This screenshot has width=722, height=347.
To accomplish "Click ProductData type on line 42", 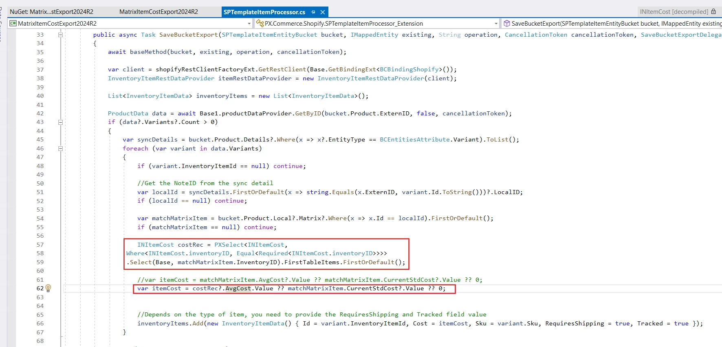I will [x=128, y=113].
